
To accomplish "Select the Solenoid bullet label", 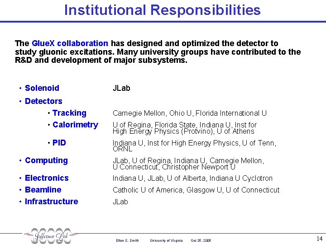I will [42, 88].
